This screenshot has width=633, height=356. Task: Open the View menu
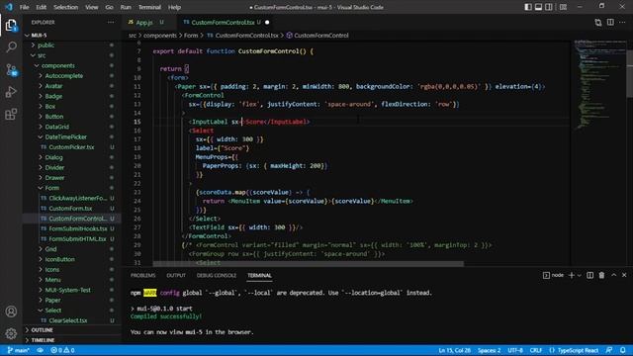(92, 7)
